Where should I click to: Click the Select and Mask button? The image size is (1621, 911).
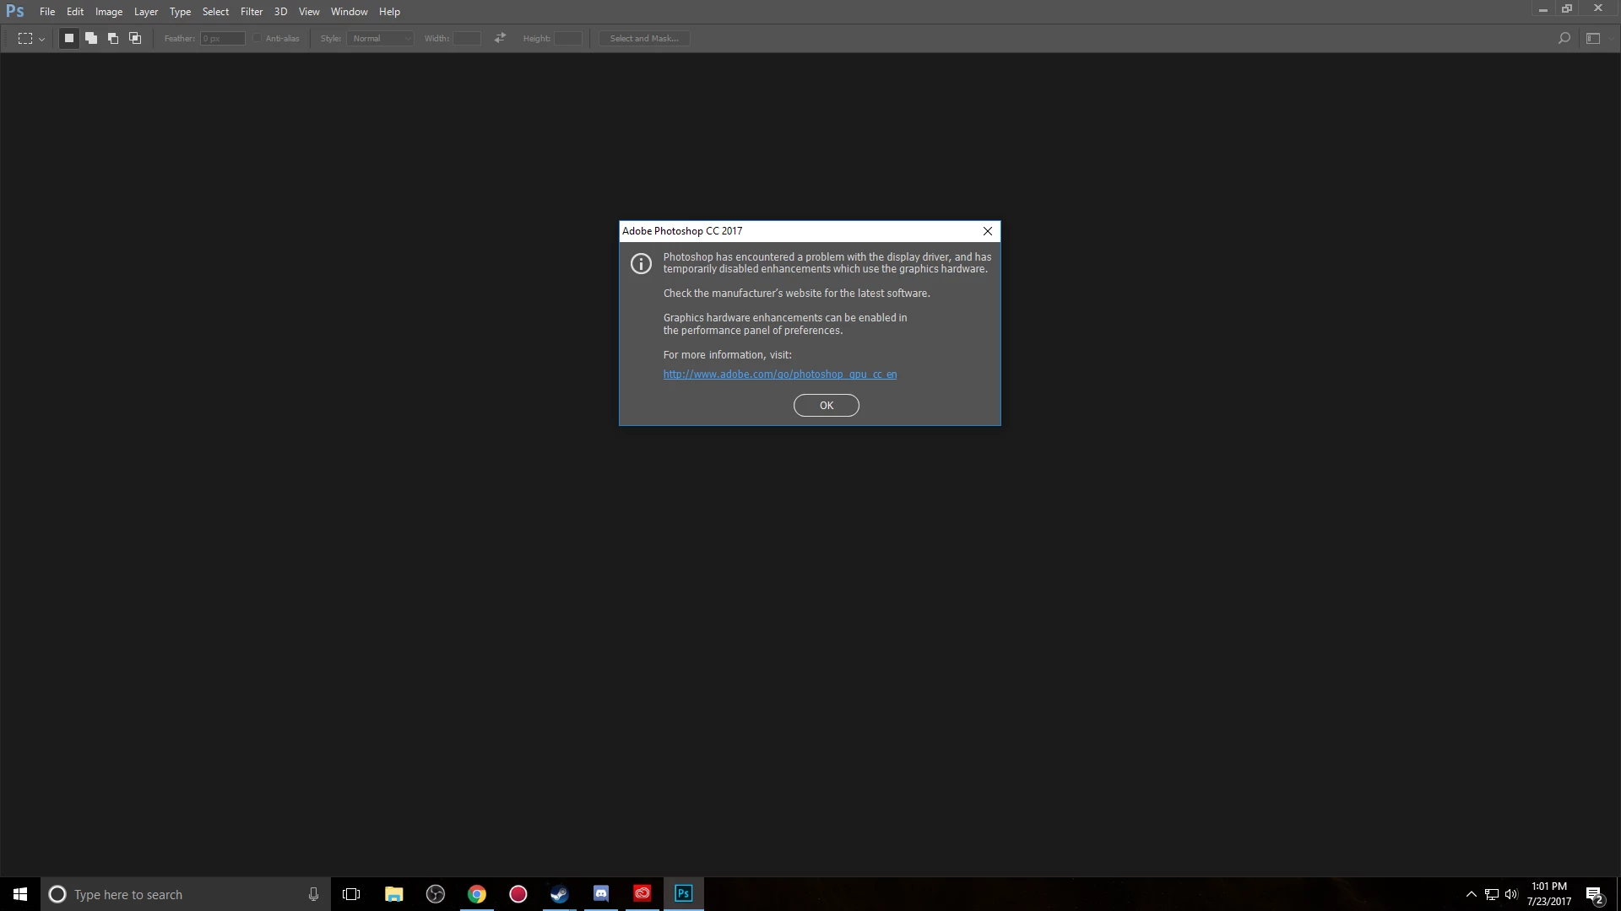pyautogui.click(x=644, y=38)
